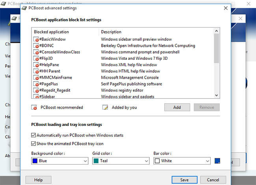256x185 pixels.
Task: Click the blocked icon beside #ConsoleWindowClass
Action: point(36,52)
